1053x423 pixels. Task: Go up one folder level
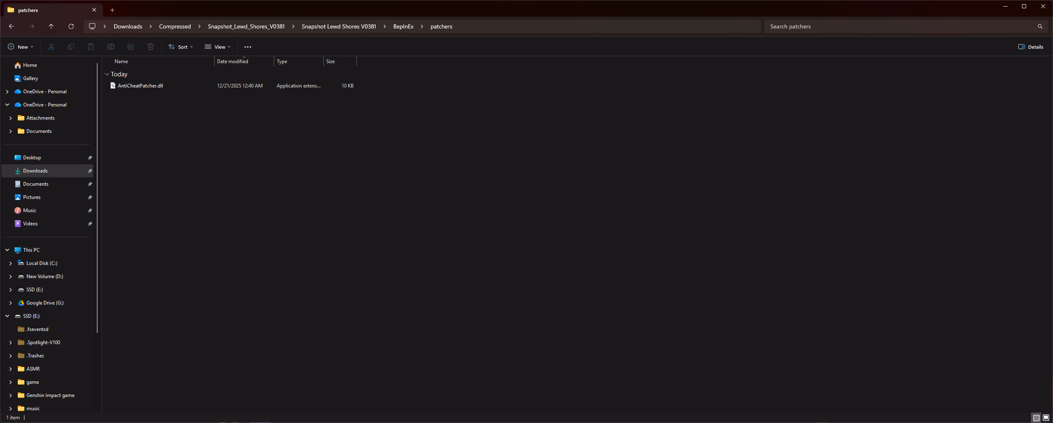[51, 26]
